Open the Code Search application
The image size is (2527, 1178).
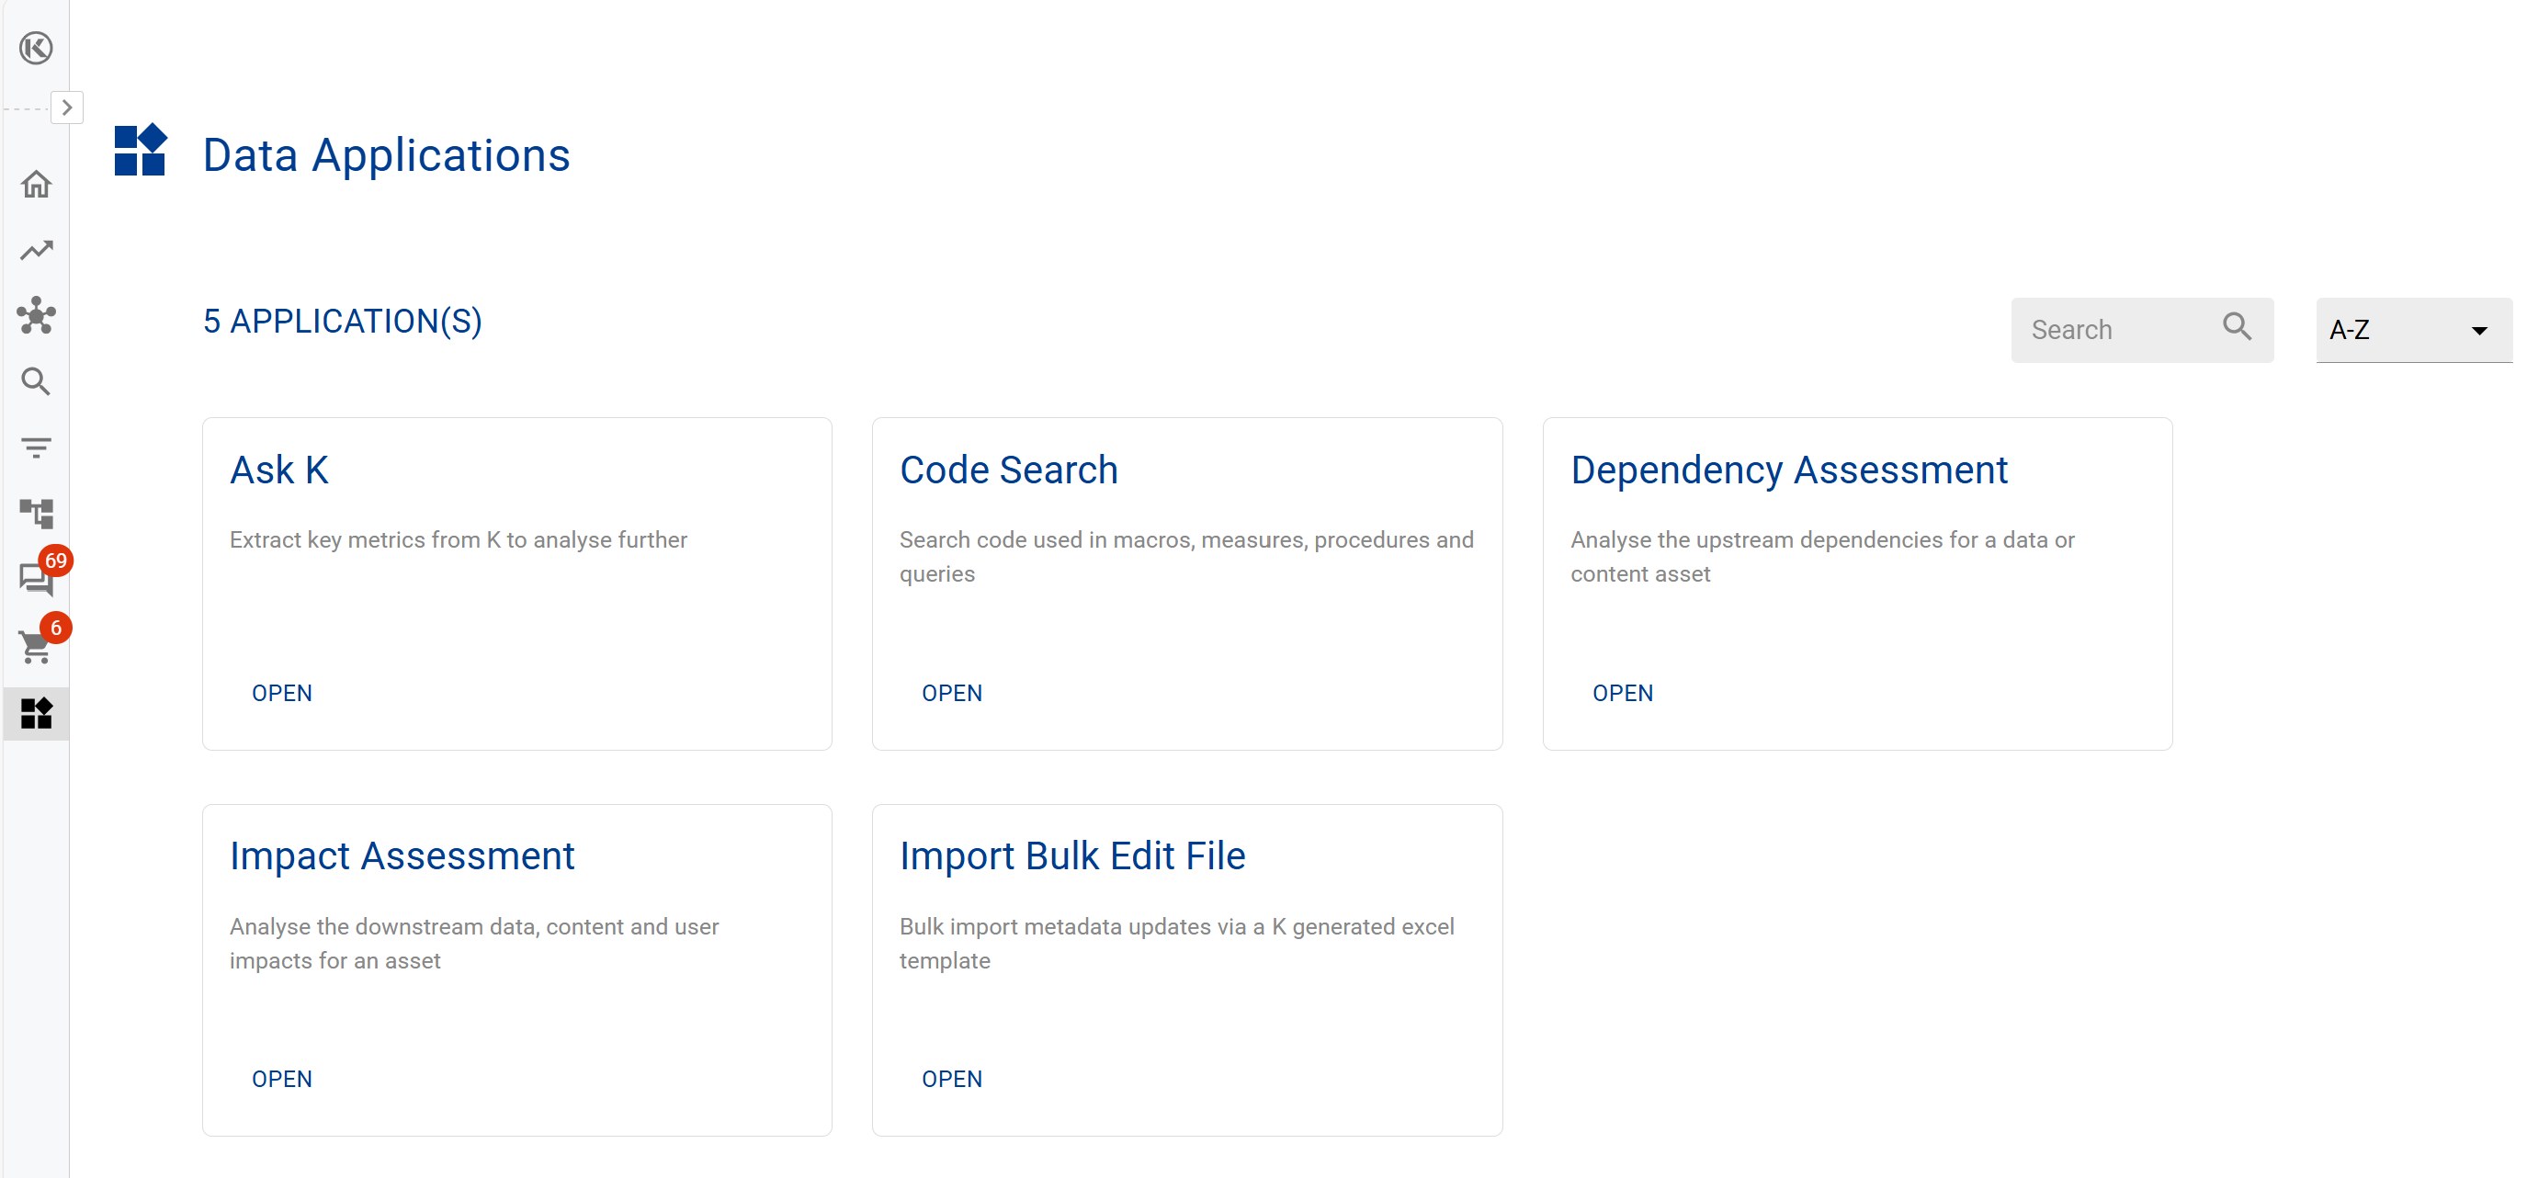[x=952, y=694]
